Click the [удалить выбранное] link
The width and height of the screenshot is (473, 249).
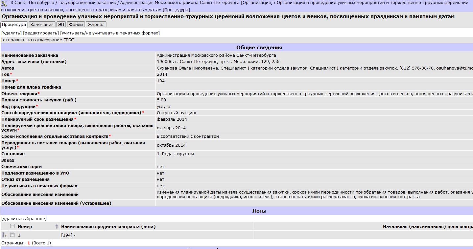(24, 218)
